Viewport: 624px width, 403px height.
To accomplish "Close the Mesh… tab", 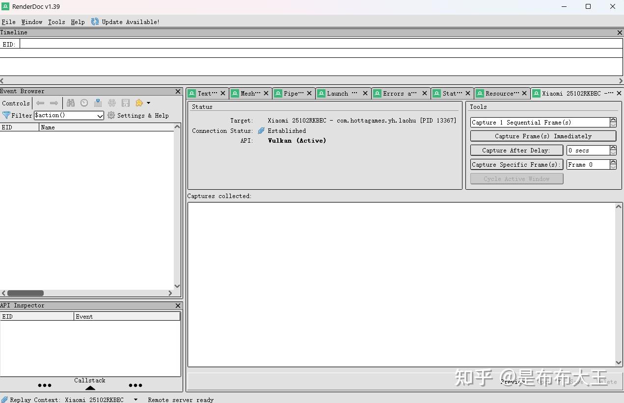I will coord(266,93).
